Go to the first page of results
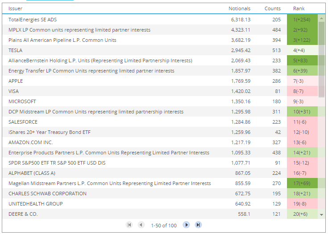The image size is (328, 234). (129, 225)
